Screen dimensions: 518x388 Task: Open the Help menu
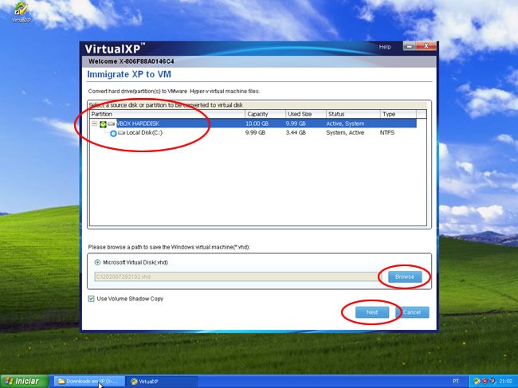385,47
